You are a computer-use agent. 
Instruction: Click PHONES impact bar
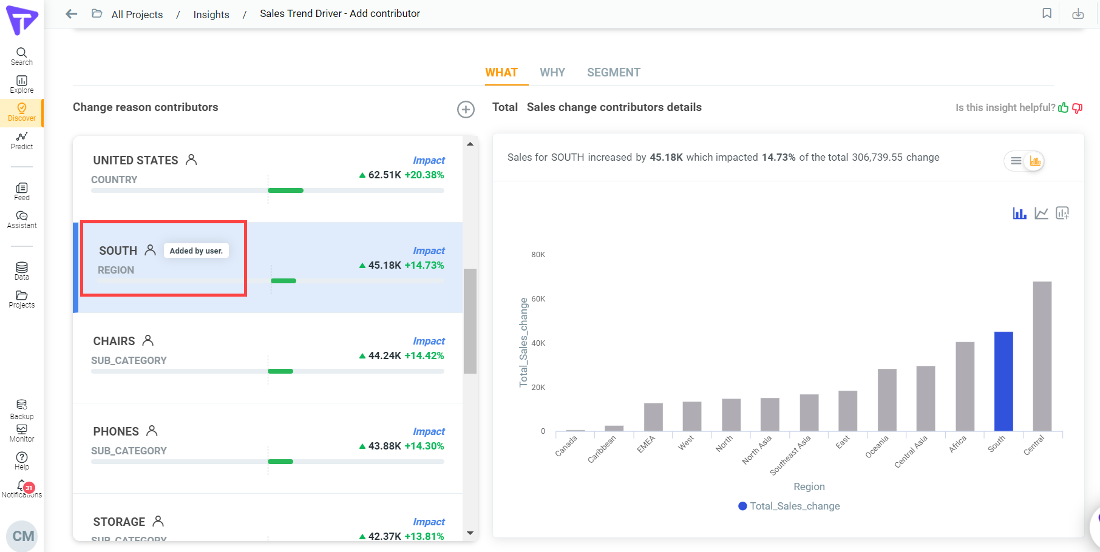(268, 462)
